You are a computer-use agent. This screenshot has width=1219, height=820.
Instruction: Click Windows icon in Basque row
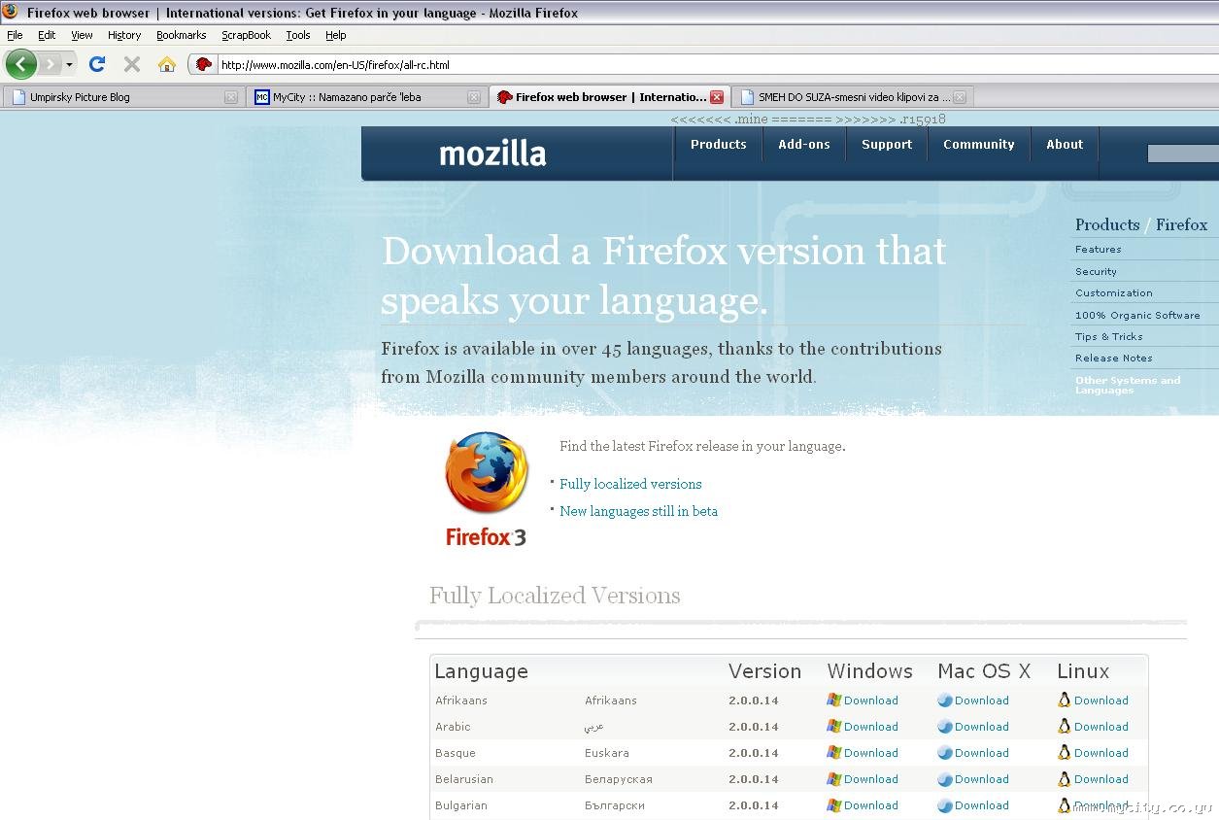tap(833, 753)
